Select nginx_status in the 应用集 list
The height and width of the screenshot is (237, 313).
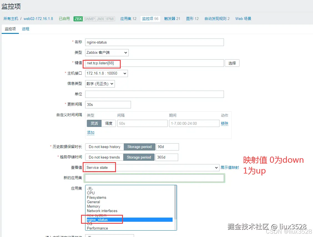pyautogui.click(x=130, y=220)
